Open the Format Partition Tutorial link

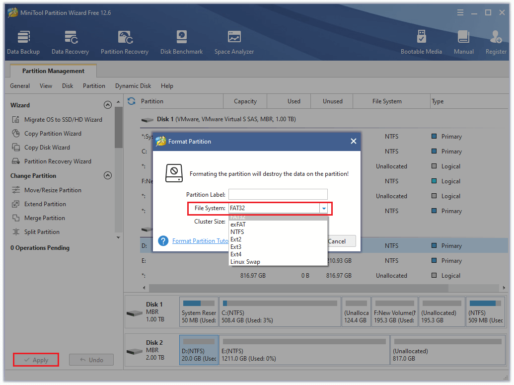[x=201, y=240]
